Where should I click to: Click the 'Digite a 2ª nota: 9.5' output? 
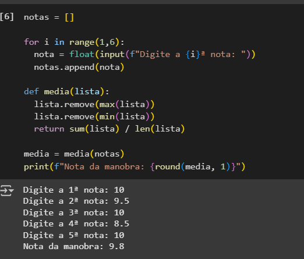tap(76, 201)
